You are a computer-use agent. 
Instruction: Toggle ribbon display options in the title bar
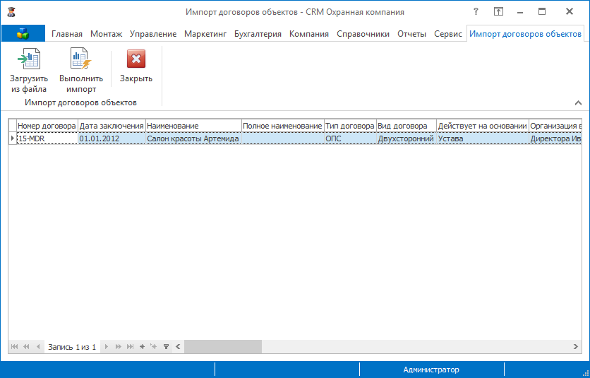click(498, 12)
